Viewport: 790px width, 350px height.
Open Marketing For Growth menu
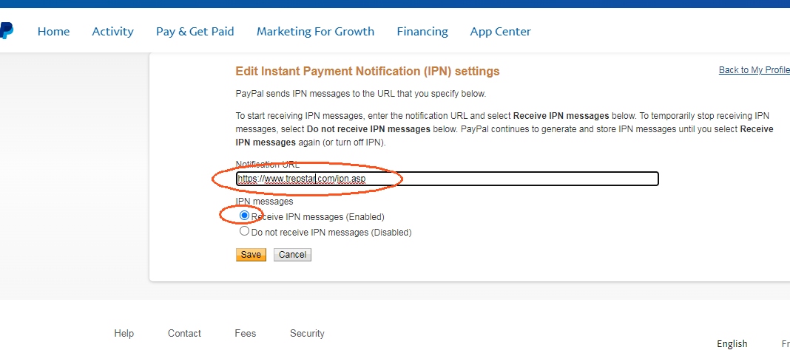pos(315,32)
